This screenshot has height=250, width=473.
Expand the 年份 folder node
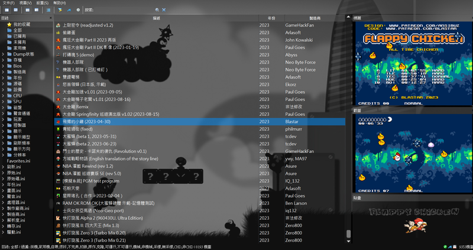click(3, 78)
